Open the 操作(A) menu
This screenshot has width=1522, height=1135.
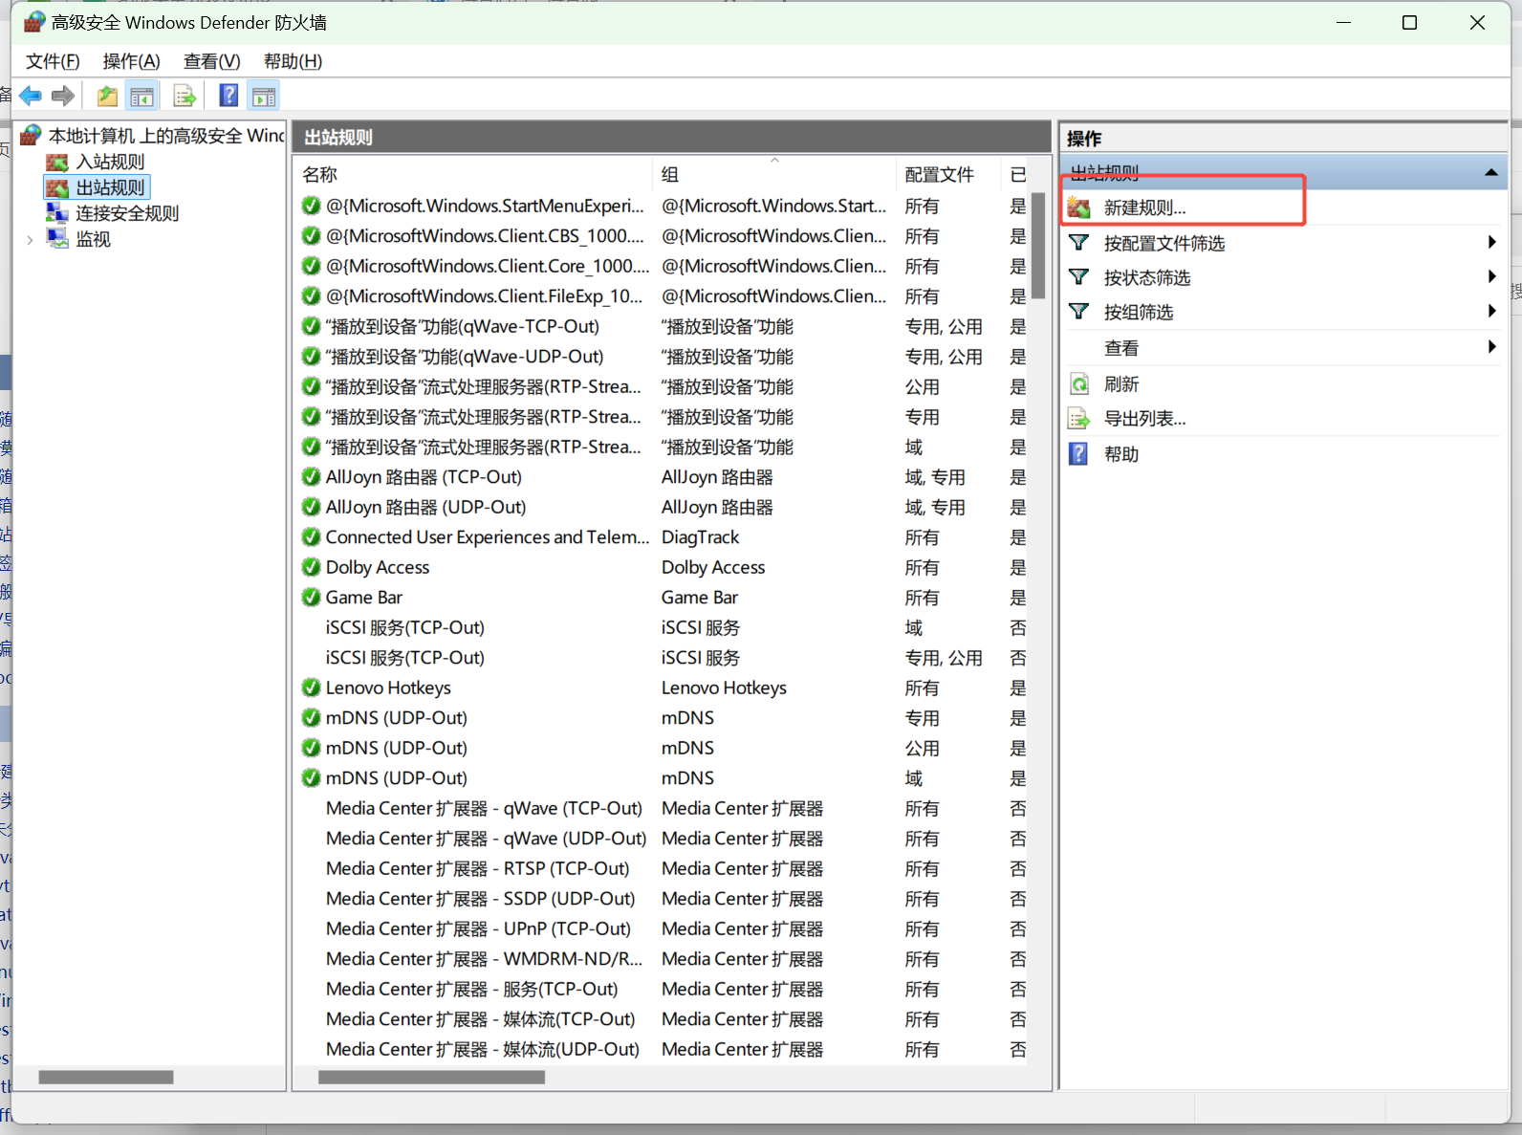tap(131, 61)
